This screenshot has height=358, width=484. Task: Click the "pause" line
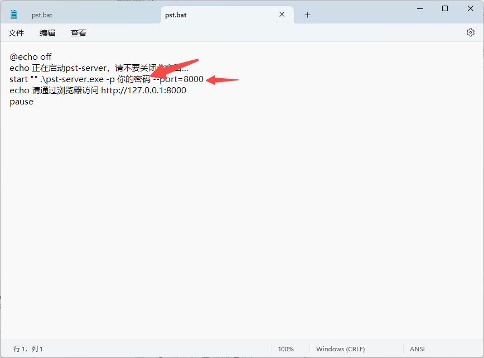tap(21, 102)
